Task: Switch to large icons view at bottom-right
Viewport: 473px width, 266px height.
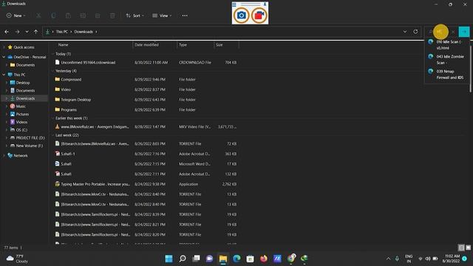Action: (468, 248)
